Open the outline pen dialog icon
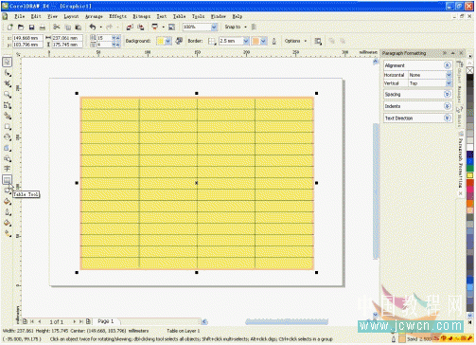Screen dimensions: 476x345 pos(274,41)
